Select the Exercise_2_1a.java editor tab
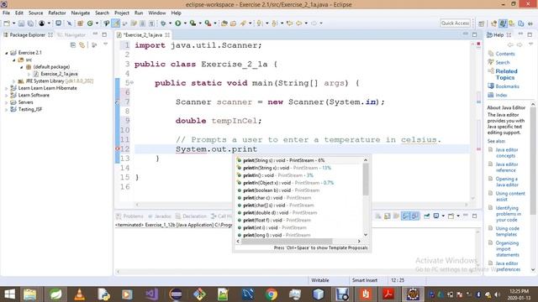The image size is (538, 302). pyautogui.click(x=143, y=35)
